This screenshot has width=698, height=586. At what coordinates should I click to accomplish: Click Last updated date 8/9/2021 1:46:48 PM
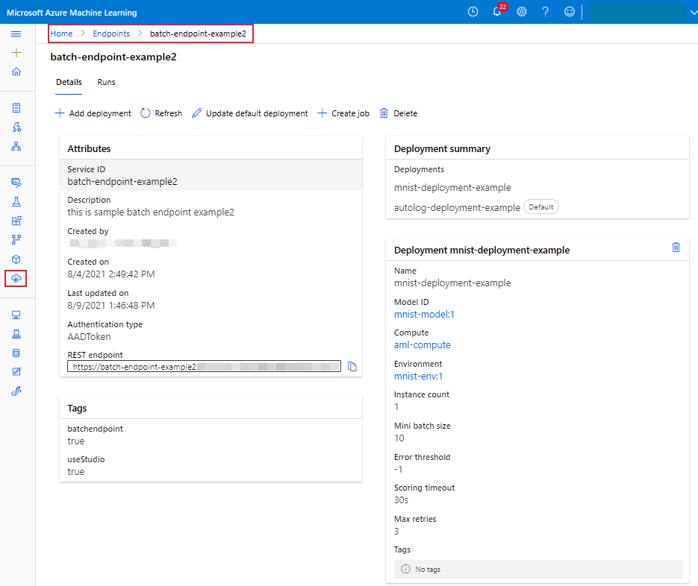110,306
